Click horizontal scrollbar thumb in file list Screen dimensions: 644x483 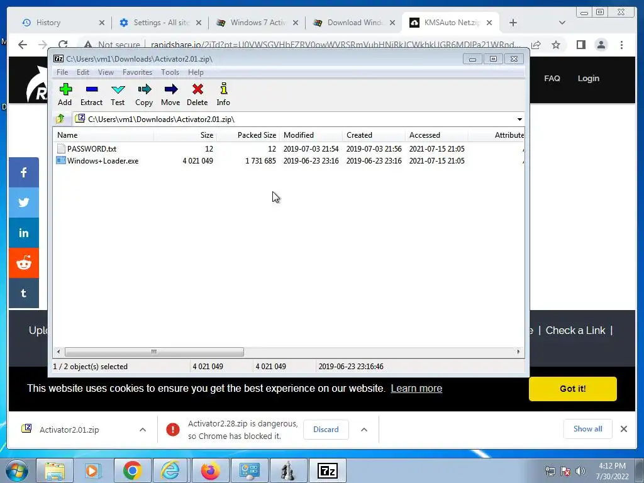[x=154, y=352]
